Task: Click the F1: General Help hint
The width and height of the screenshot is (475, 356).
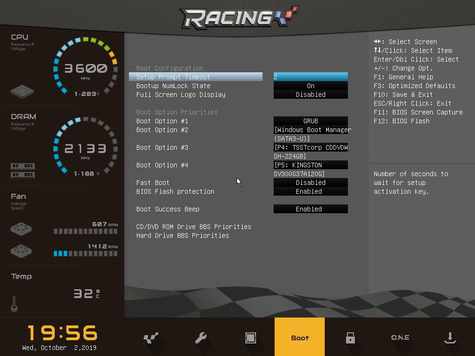Action: pos(403,77)
